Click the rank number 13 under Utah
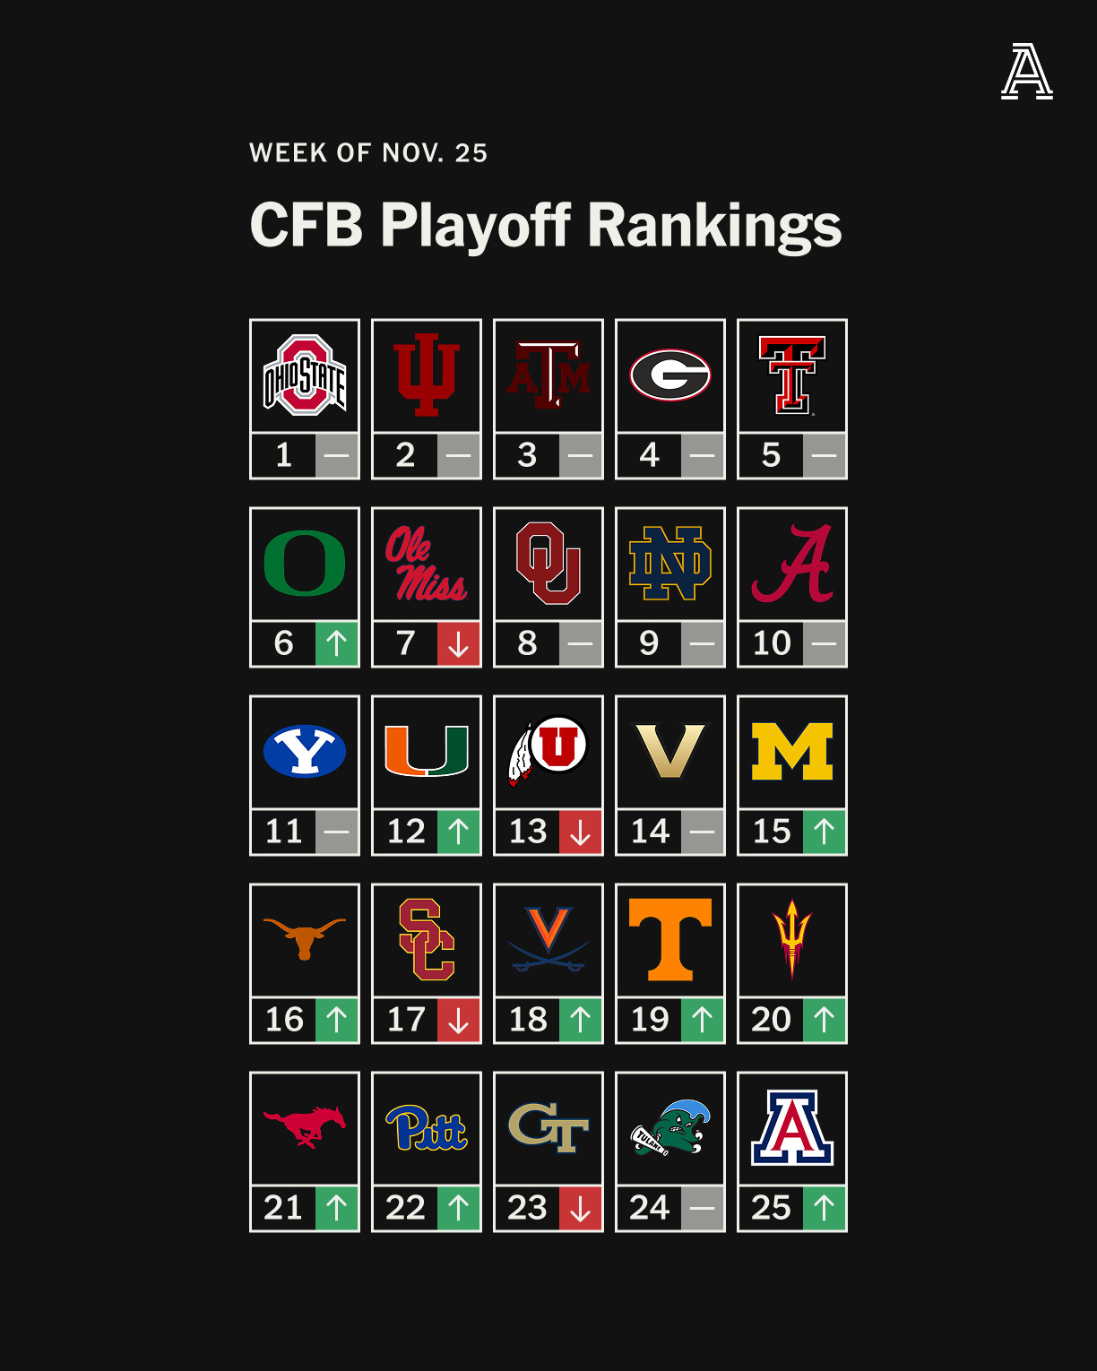1097x1371 pixels. (528, 832)
